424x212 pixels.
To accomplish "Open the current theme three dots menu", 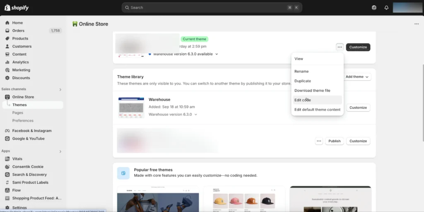I will (340, 47).
